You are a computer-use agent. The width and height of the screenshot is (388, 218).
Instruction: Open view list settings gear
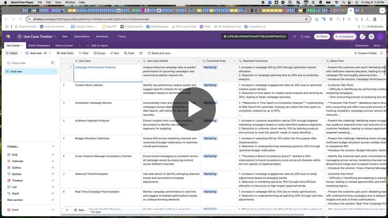tap(52, 63)
